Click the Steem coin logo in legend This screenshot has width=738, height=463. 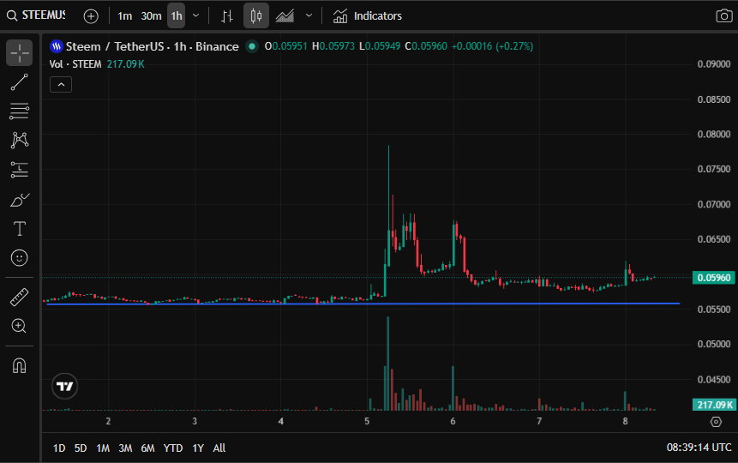tap(57, 46)
